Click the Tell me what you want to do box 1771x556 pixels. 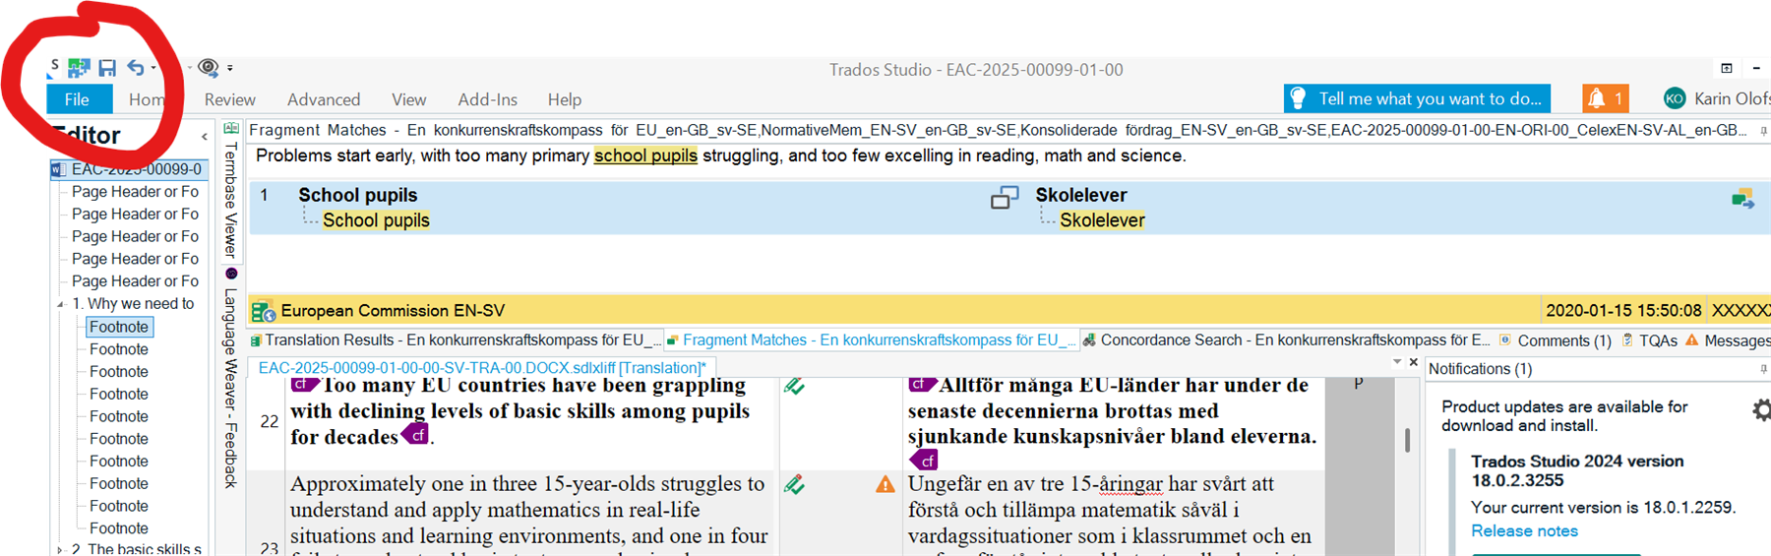pos(1417,98)
